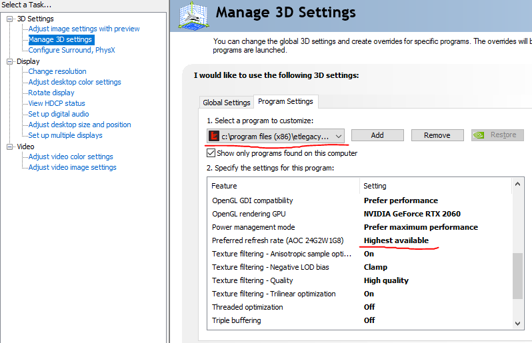Click the Highest available setting value
The height and width of the screenshot is (343, 532).
point(396,240)
